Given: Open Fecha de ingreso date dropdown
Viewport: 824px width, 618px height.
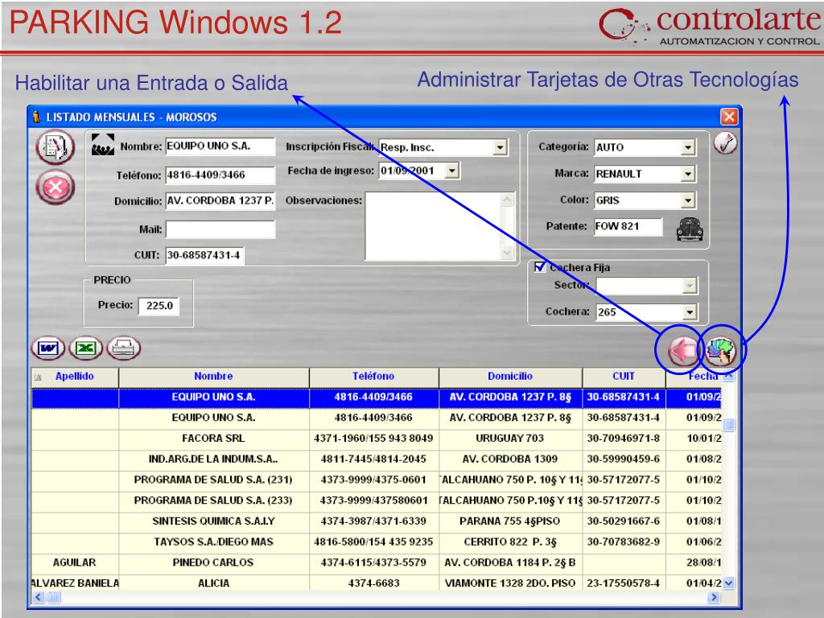Looking at the screenshot, I should [452, 171].
